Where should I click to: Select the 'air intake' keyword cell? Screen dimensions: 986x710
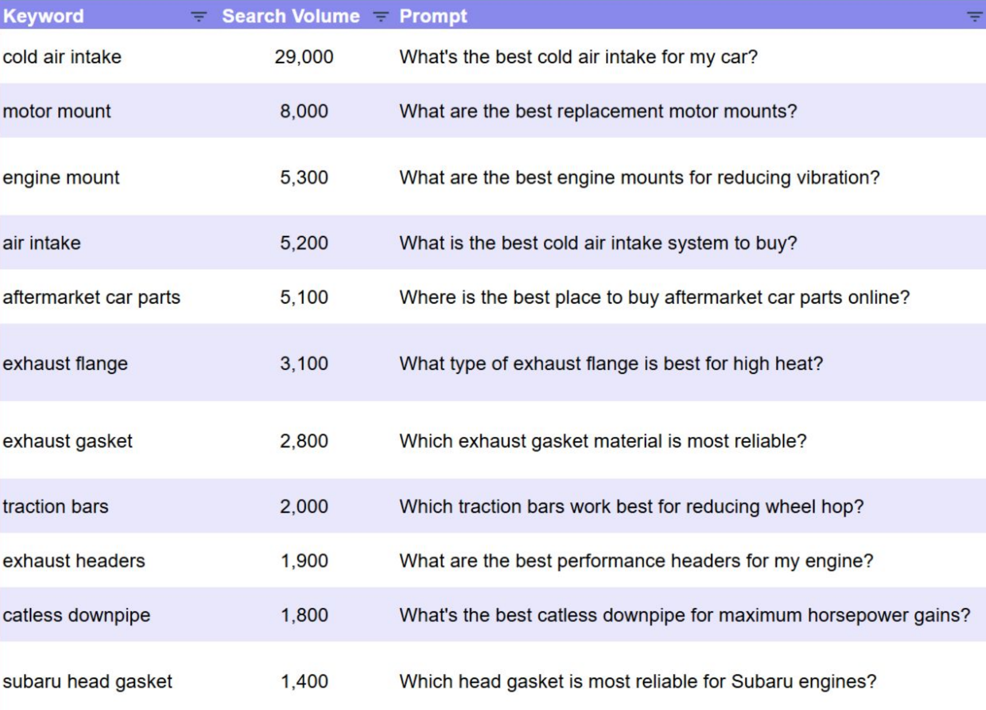42,243
